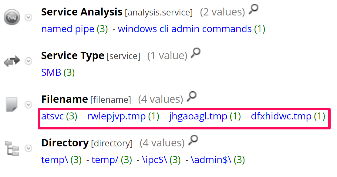The height and width of the screenshot is (177, 337).
Task: Click the Filename document icon
Action: point(12,105)
